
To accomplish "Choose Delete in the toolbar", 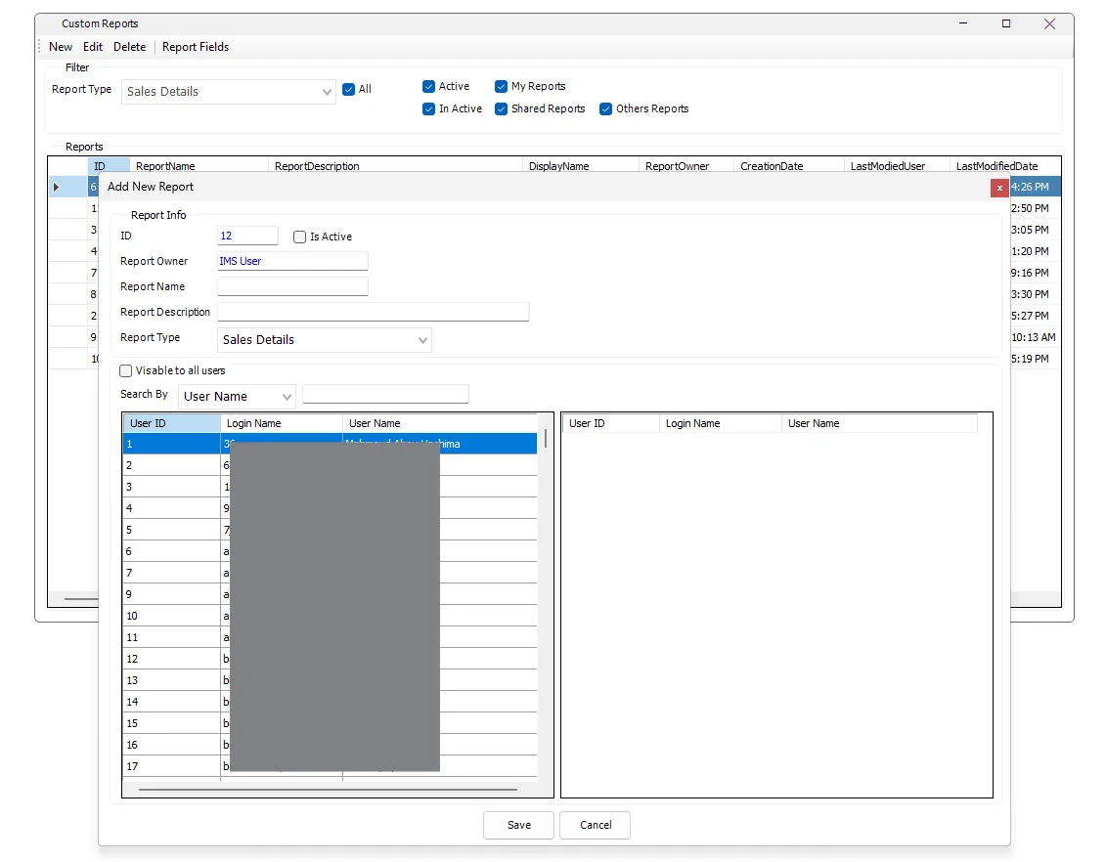I will pos(130,47).
